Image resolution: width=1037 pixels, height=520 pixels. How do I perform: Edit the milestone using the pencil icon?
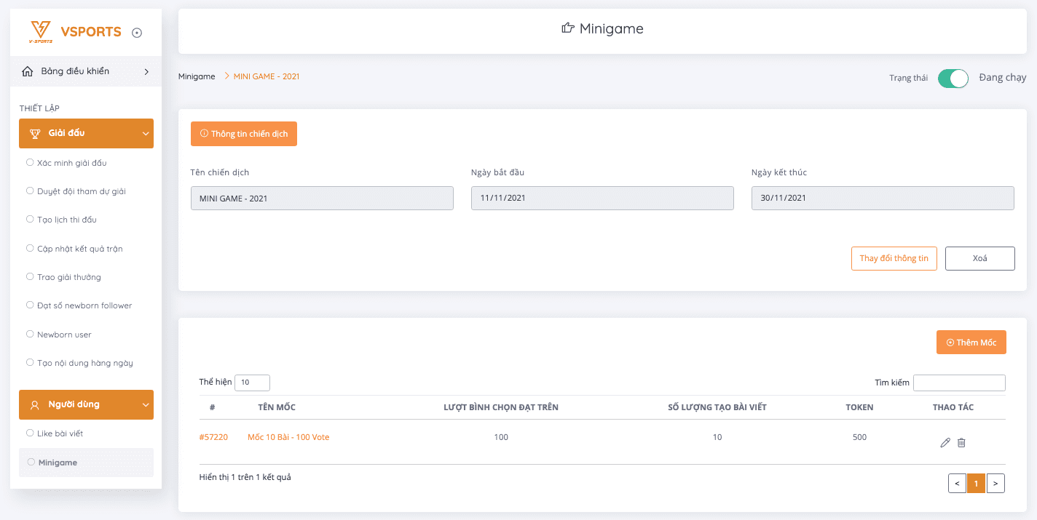tap(945, 442)
